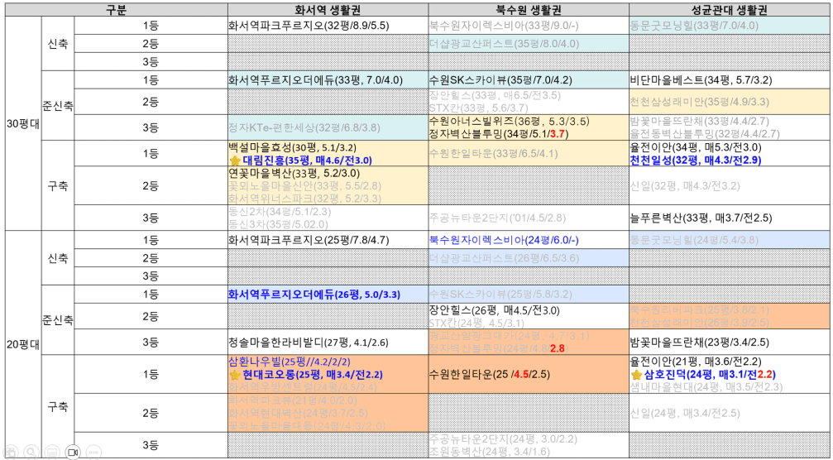
Task: Click the yellow star next to 대림진흥
Action: [x=234, y=160]
